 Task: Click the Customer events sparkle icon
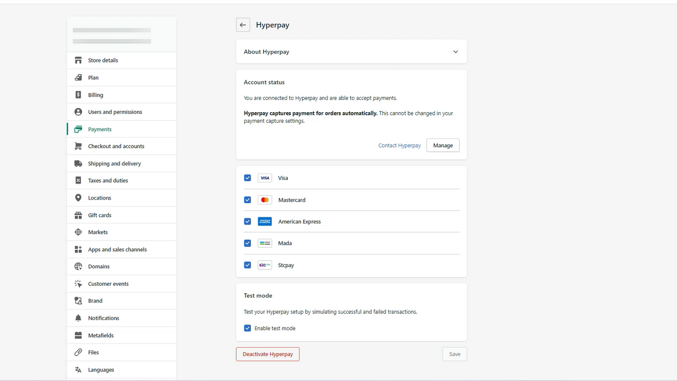point(78,284)
